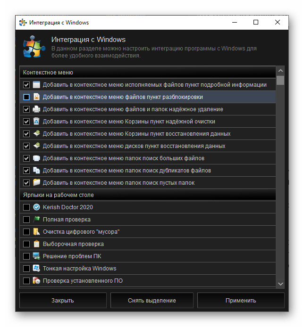The image size is (304, 327).
Task: Check the Очистка цифрового "мусора" checkbox
Action: point(26,232)
